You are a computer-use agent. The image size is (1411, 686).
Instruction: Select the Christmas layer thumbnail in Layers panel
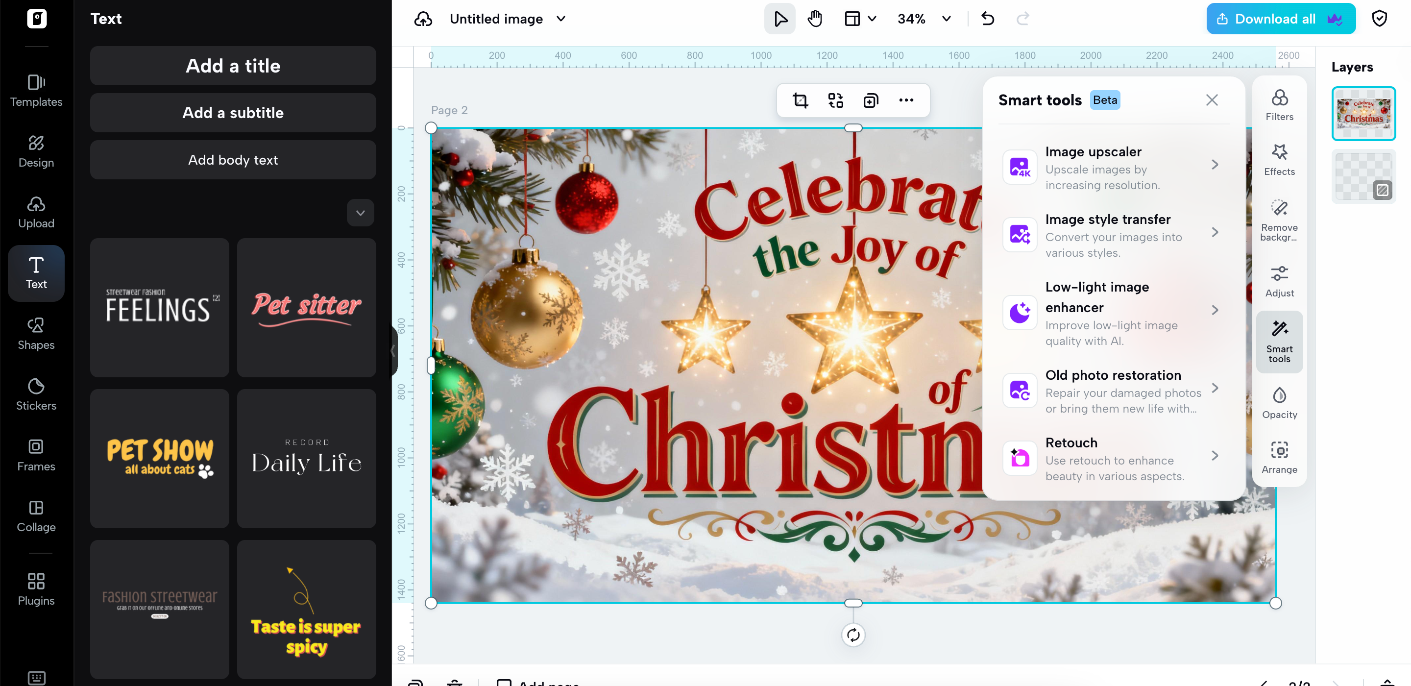tap(1363, 113)
